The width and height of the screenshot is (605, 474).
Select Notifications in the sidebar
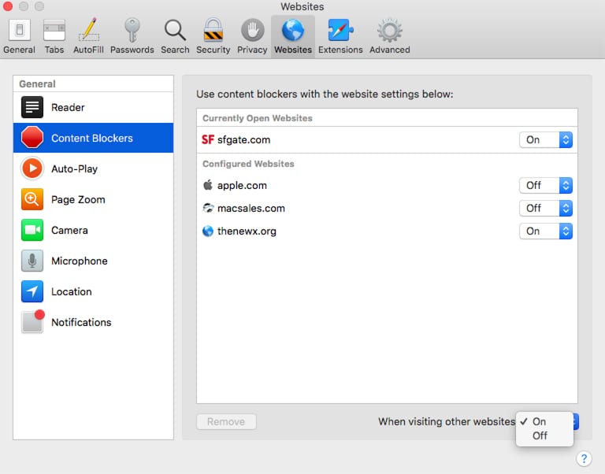pos(80,322)
